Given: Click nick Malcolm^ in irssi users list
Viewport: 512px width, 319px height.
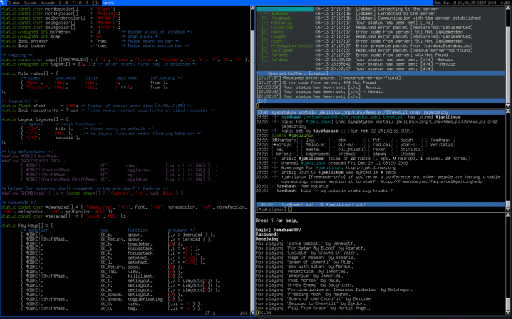Looking at the screenshot, I should coord(316,144).
